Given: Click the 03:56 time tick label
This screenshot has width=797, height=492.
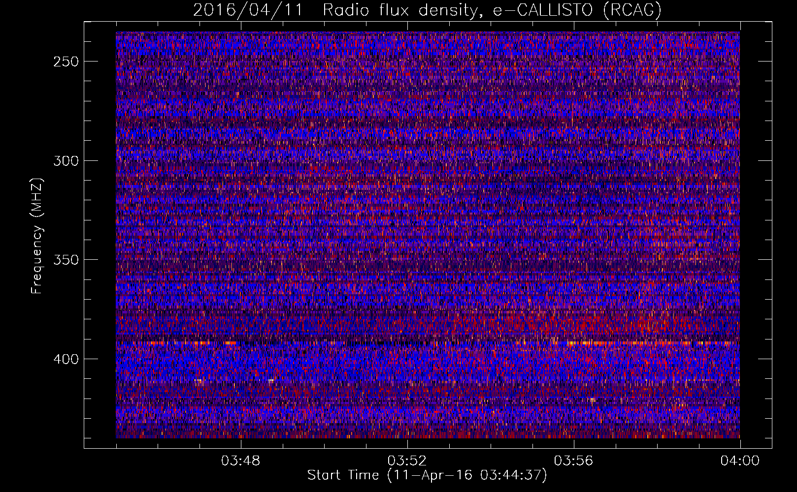Looking at the screenshot, I should tap(573, 461).
